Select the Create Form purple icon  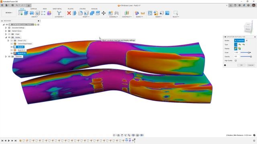49,13
